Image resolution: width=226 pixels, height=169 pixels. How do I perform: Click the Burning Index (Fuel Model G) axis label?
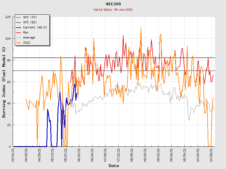pyautogui.click(x=4, y=82)
